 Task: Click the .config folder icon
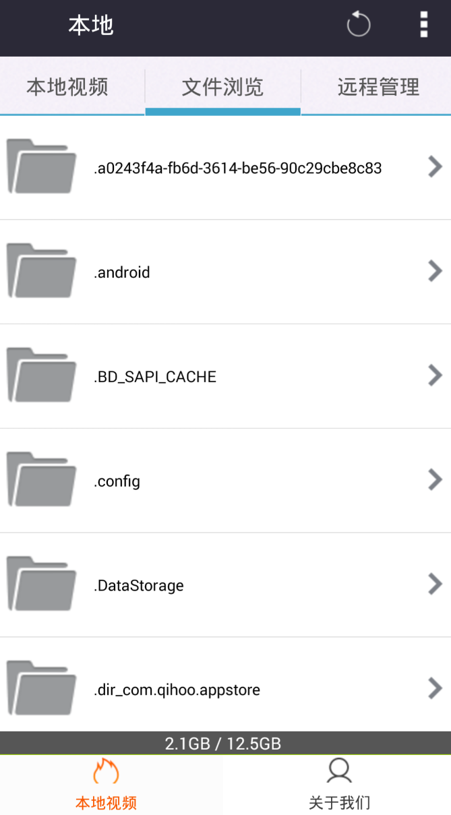[41, 480]
